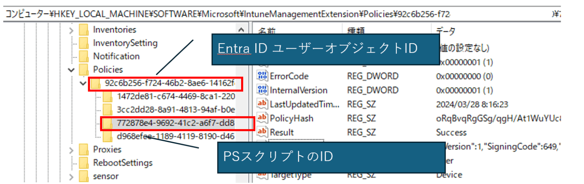Select the Policies folder icon

coord(84,70)
